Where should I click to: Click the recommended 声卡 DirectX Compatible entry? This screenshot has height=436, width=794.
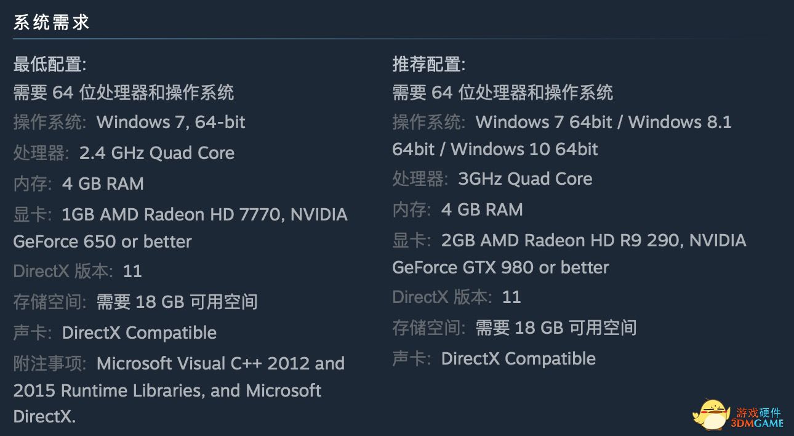(x=494, y=358)
